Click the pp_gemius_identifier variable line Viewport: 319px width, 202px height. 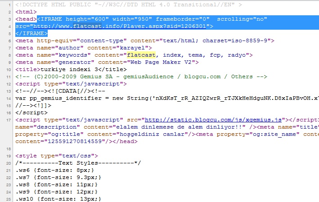[x=167, y=98]
